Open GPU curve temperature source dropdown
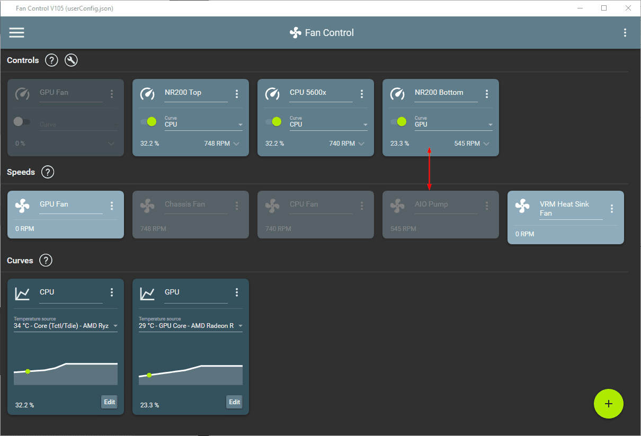 (191, 324)
